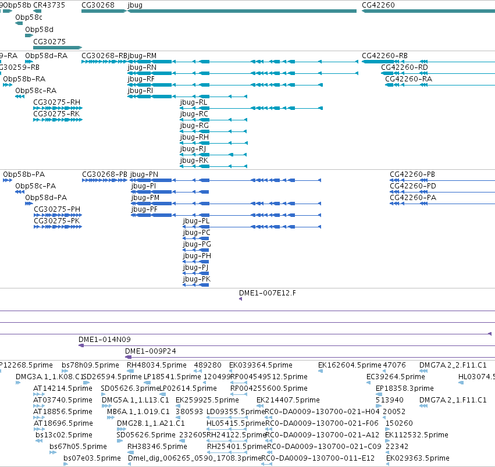Select transcript CG30275-RH
This screenshot has height=467, width=495.
pyautogui.click(x=58, y=108)
